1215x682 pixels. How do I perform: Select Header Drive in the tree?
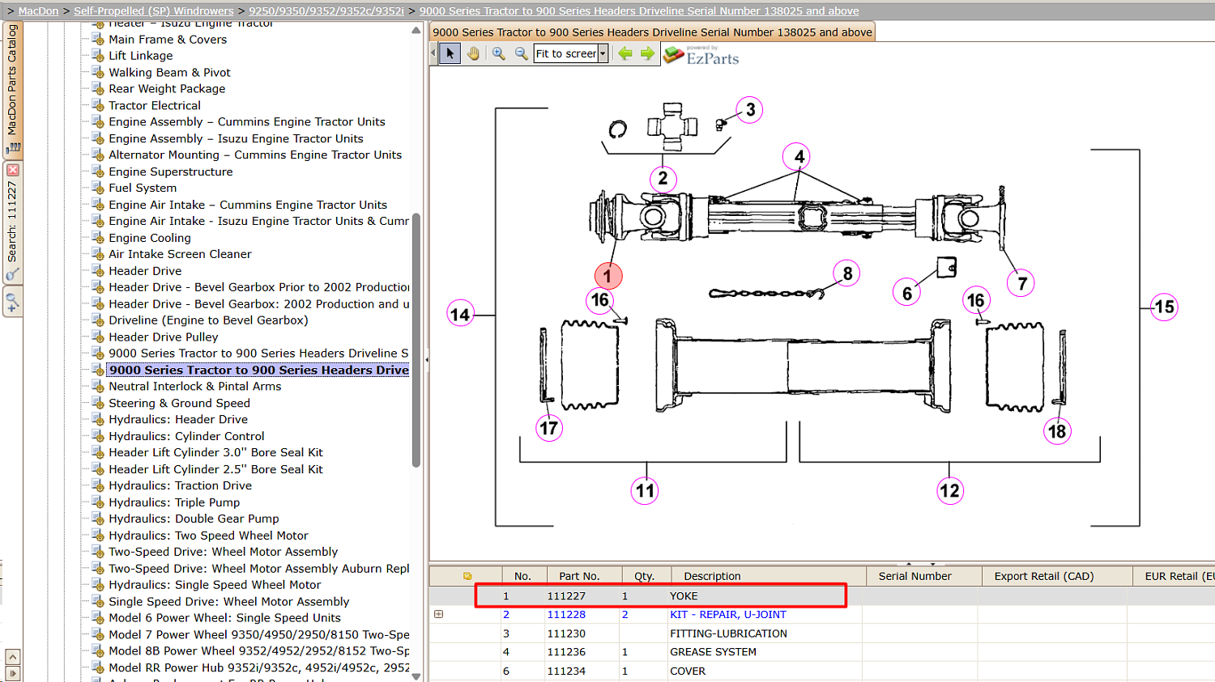(x=145, y=271)
